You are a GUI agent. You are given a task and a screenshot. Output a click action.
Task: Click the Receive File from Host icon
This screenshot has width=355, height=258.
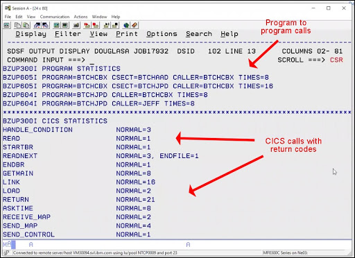click(45, 25)
